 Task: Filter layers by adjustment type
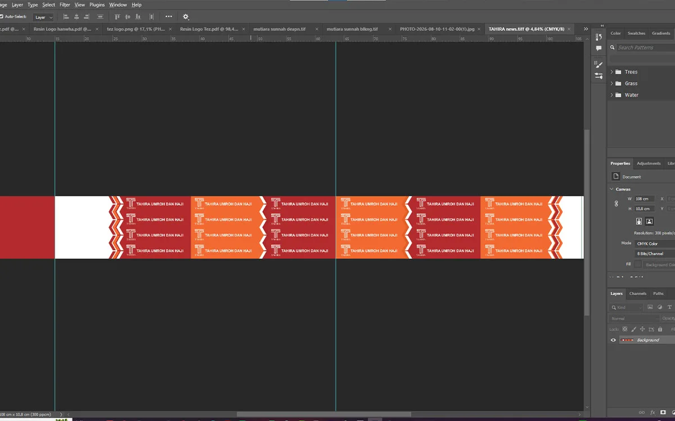coord(660,307)
